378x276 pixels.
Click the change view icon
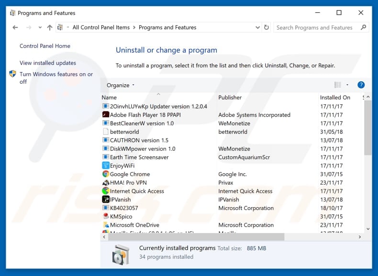point(337,85)
